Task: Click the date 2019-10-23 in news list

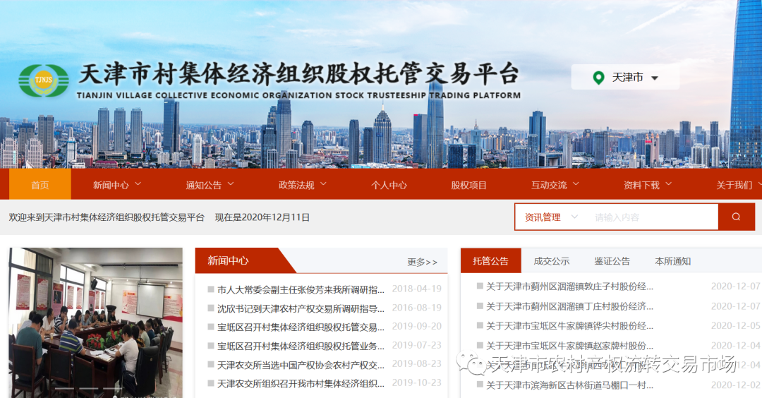Action: (417, 382)
